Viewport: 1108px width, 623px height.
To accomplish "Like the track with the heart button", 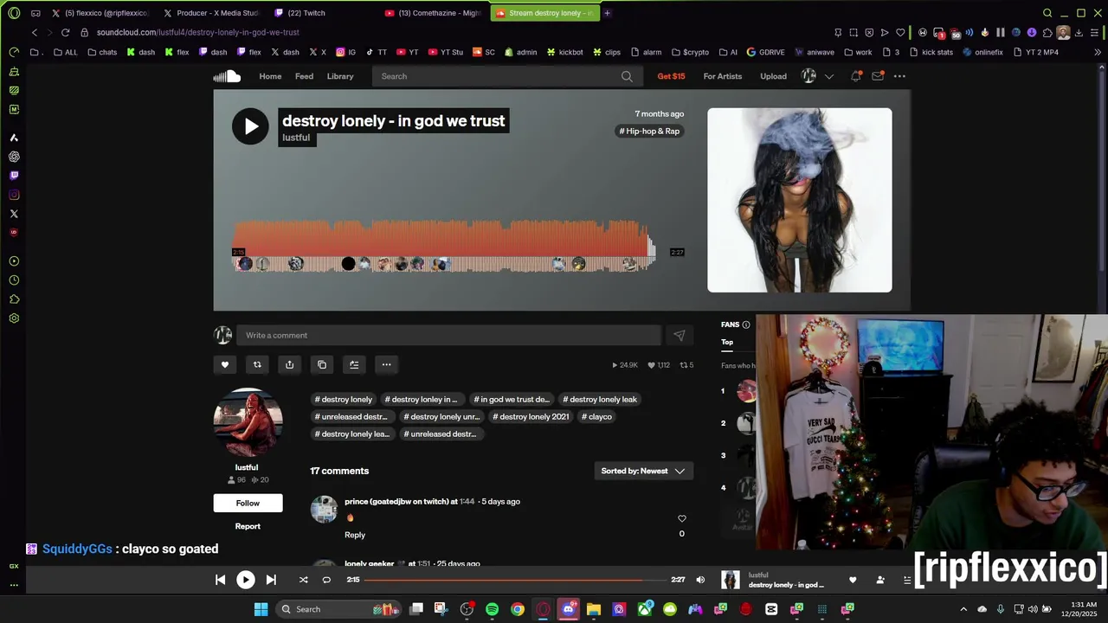I will point(225,364).
